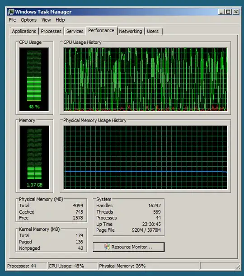Click the CPU Usage History graph
244x276 pixels.
point(145,80)
